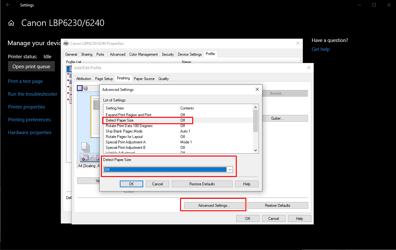Click the settings list scroll down arrow
The image size is (396, 250).
(x=255, y=150)
